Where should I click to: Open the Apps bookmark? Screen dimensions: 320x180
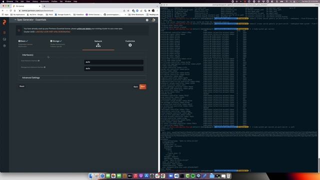coord(5,14)
